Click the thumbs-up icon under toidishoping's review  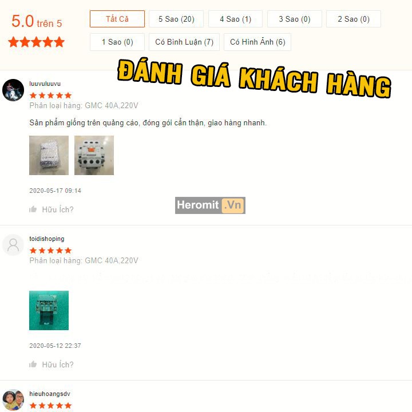pos(33,364)
